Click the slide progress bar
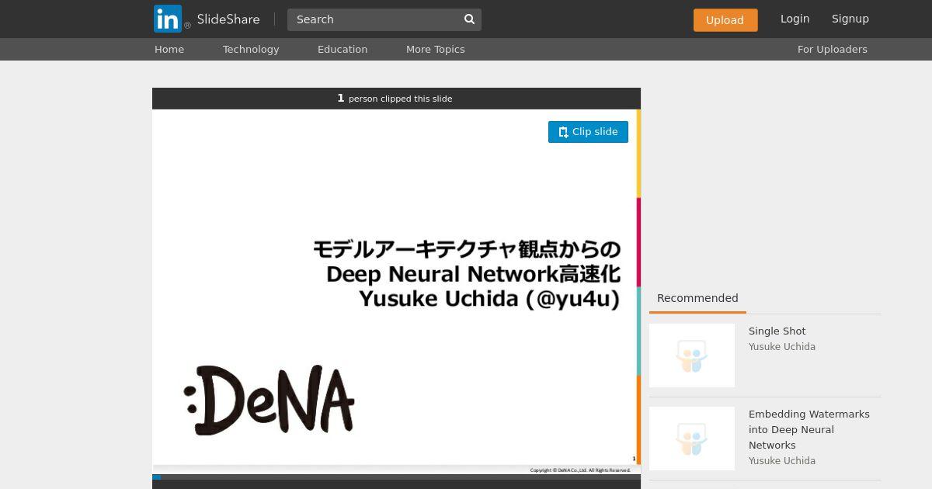The width and height of the screenshot is (932, 489). click(x=396, y=477)
